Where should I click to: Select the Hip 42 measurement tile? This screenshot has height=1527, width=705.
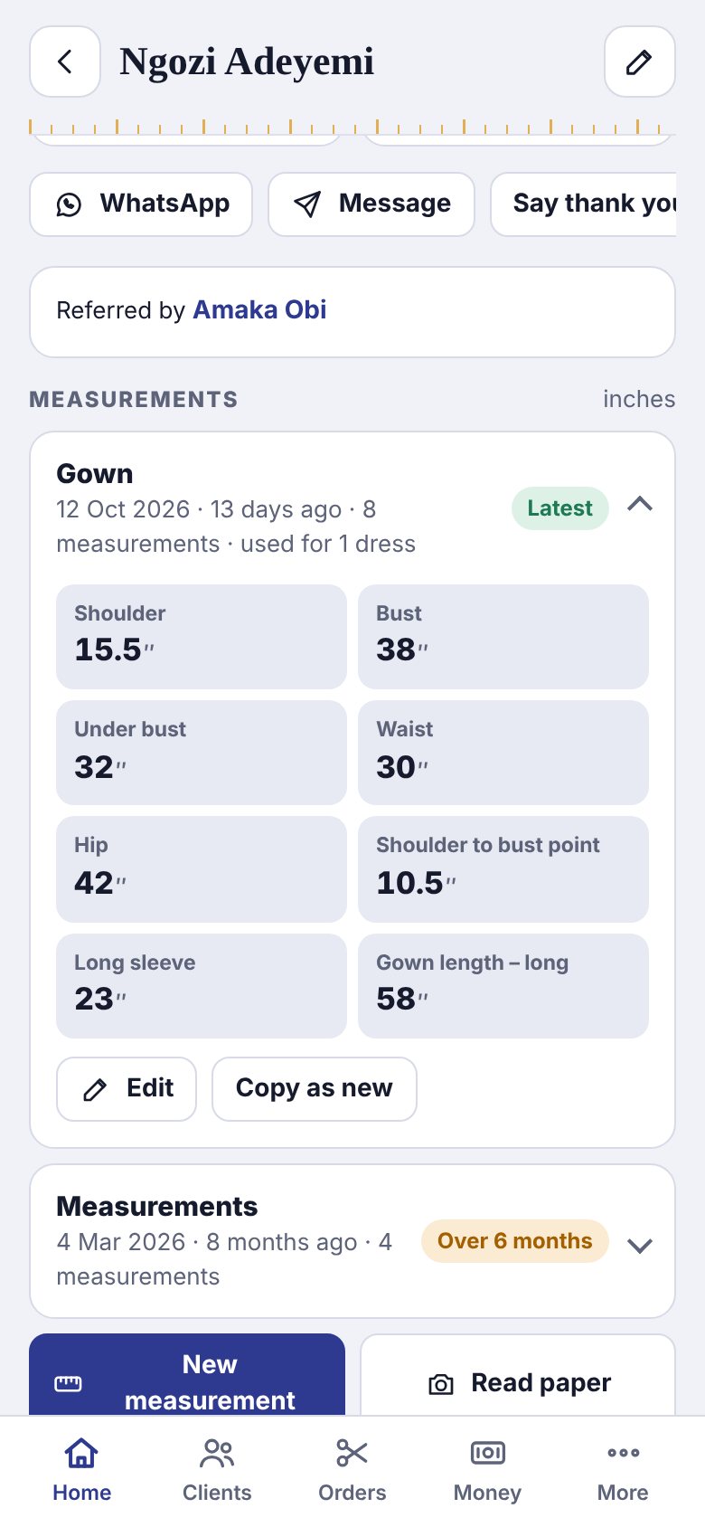click(202, 869)
